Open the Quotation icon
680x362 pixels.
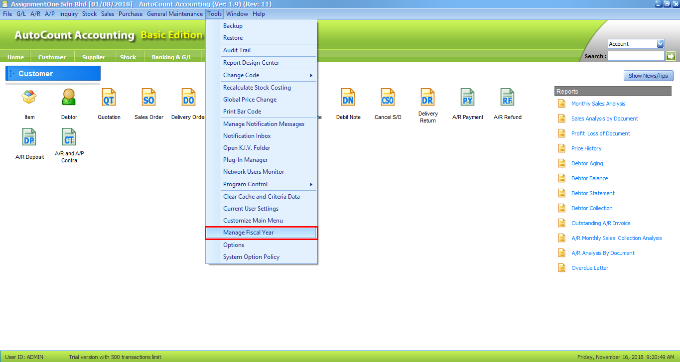[109, 97]
